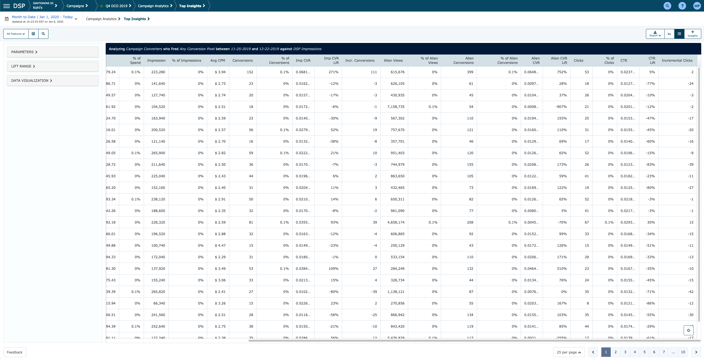
Task: Go to Q4 DCO 2019 breadcrumb
Action: pyautogui.click(x=116, y=6)
